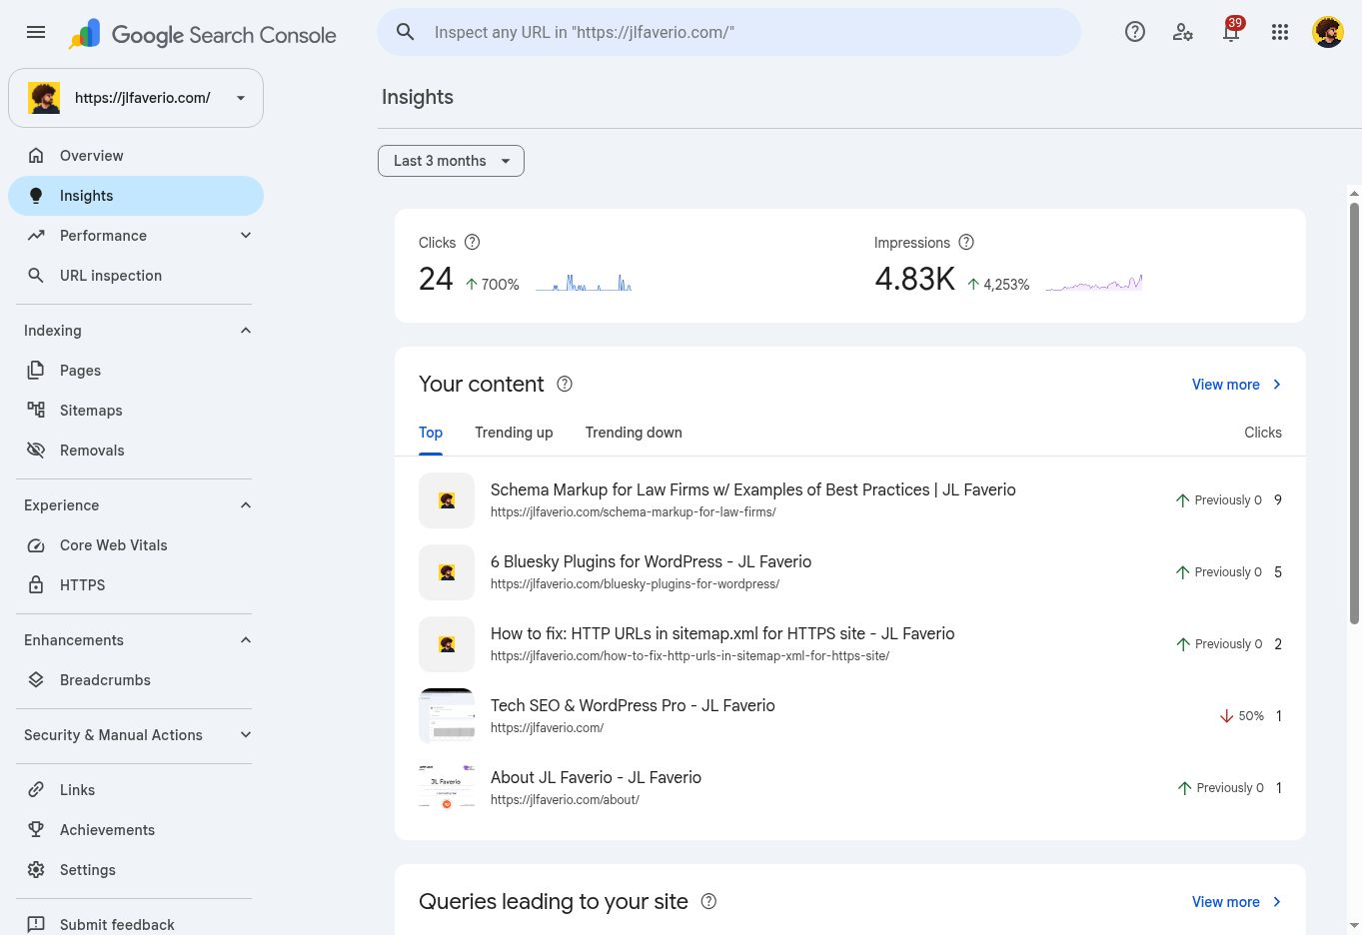
Task: Click the Submit feedback icon
Action: (36, 925)
